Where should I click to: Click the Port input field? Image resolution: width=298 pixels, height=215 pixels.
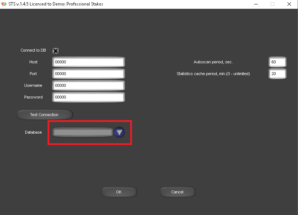(x=88, y=74)
